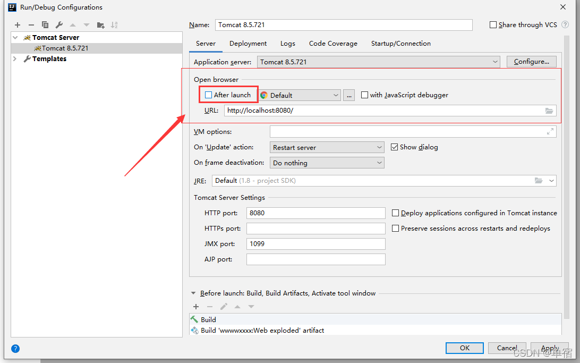
Task: Confirm with the OK button
Action: [465, 348]
